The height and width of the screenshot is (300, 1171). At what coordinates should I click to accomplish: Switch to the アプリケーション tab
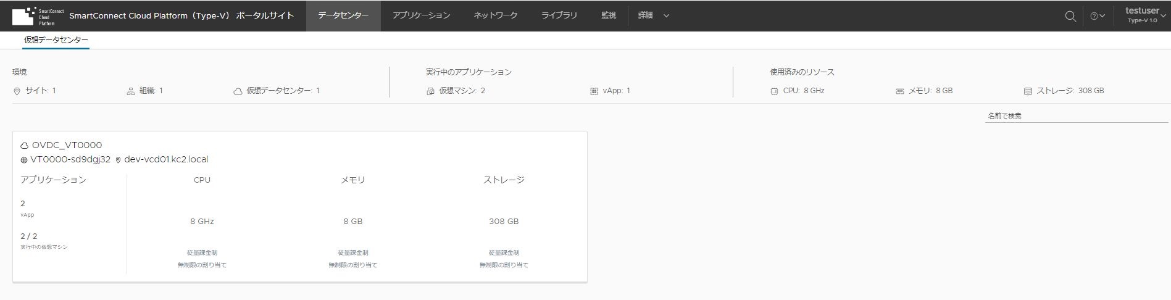[421, 15]
